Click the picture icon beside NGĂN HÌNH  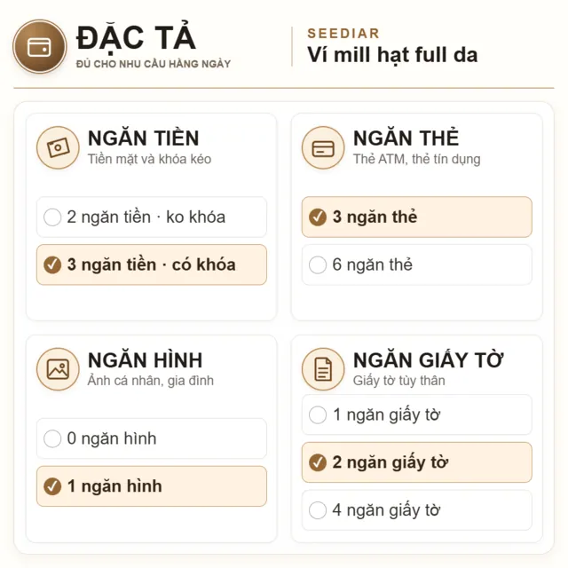point(58,369)
